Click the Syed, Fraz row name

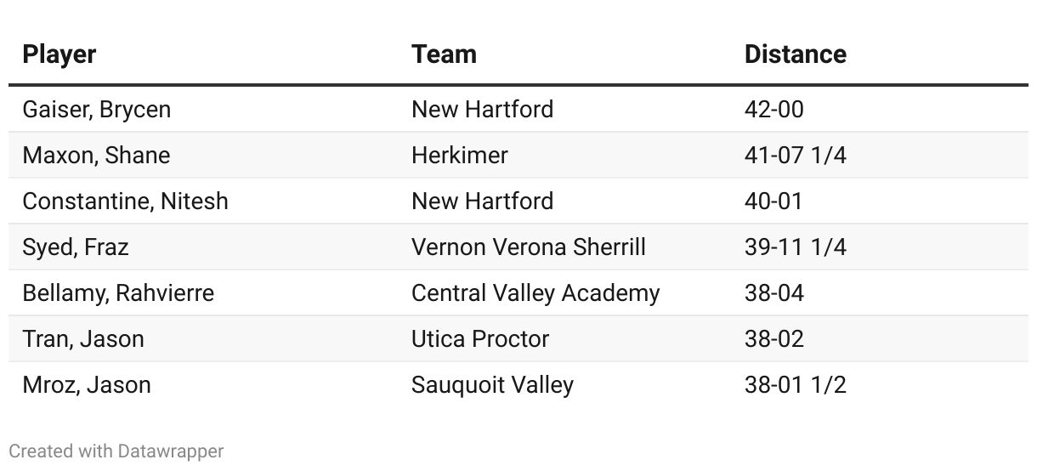click(76, 247)
